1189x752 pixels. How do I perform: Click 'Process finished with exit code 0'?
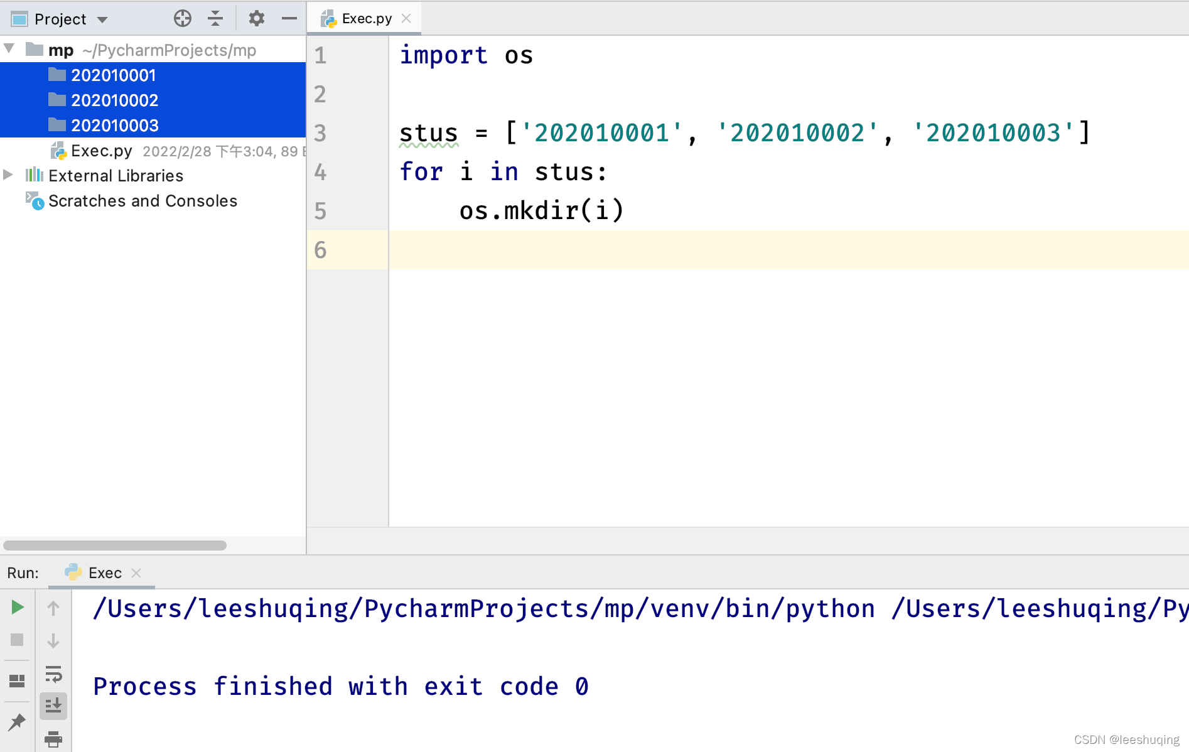[341, 686]
